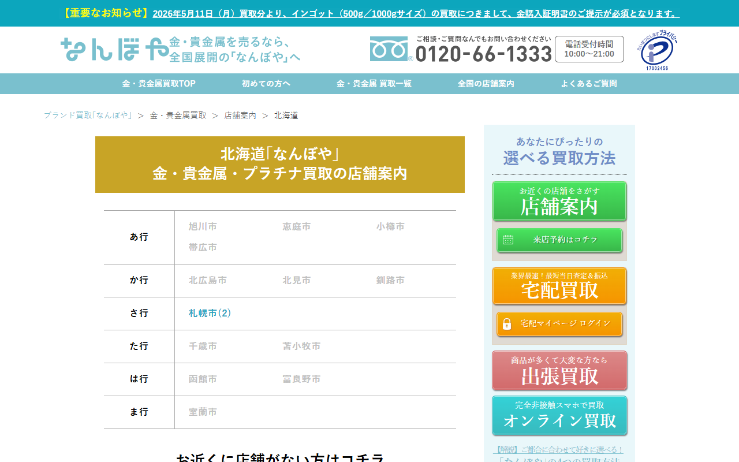Click the 来店予約はコチラ button
This screenshot has width=739, height=462.
(x=559, y=240)
